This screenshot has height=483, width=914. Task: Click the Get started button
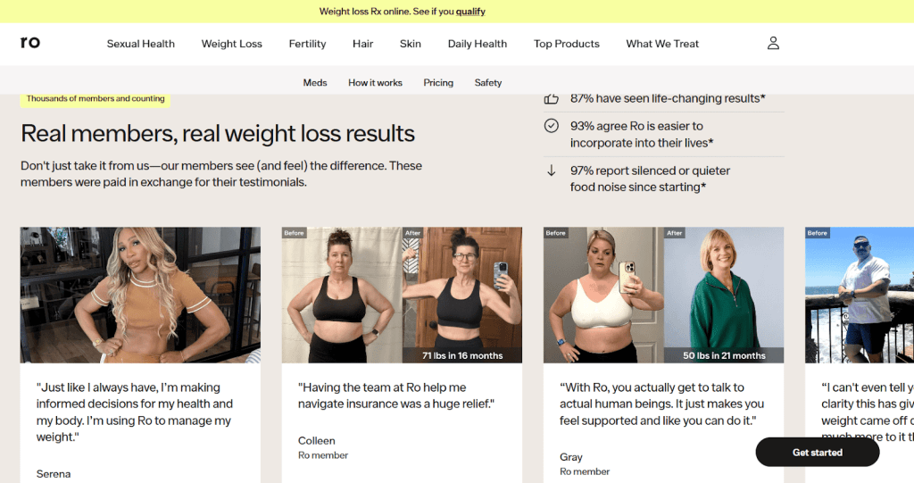pos(818,452)
